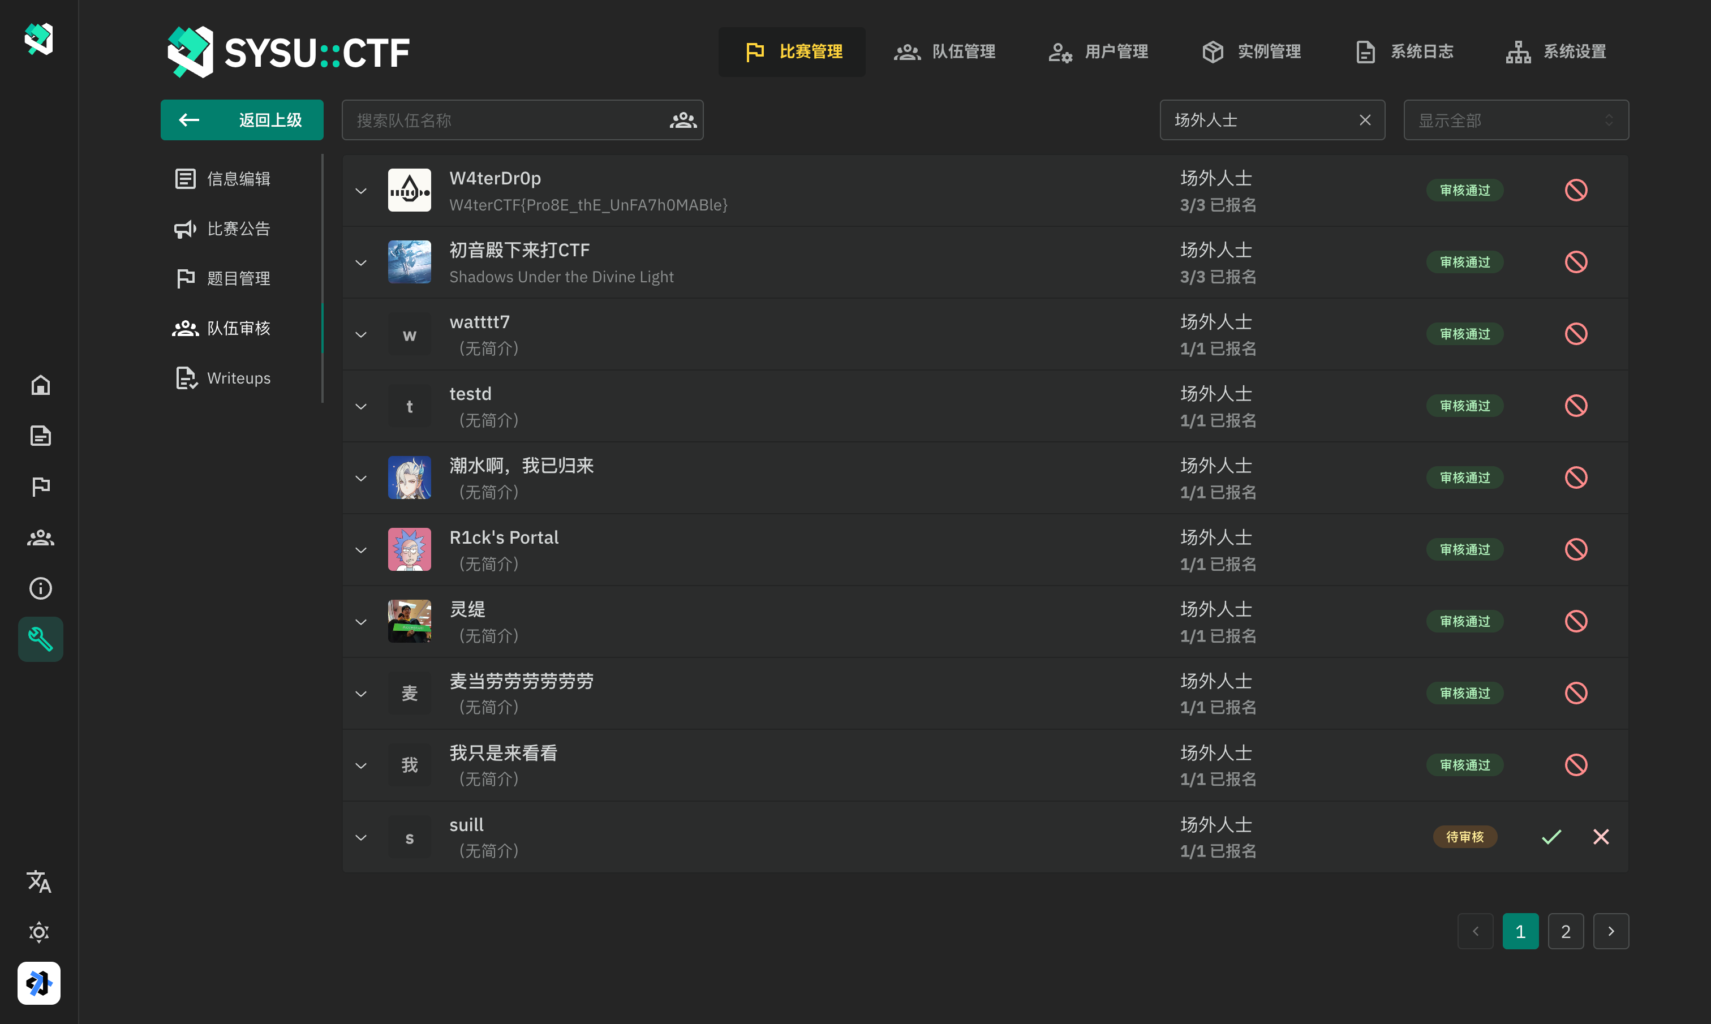Open the language switcher icon
The image size is (1711, 1024).
[x=40, y=881]
